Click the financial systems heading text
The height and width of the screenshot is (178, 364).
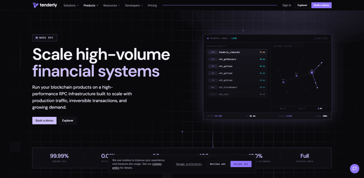click(96, 72)
